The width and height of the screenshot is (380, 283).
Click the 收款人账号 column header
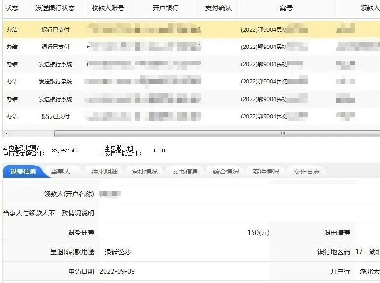click(x=108, y=8)
